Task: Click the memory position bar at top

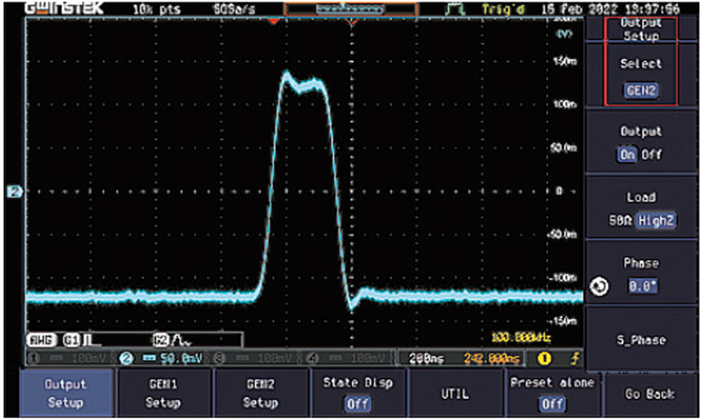Action: (x=350, y=8)
